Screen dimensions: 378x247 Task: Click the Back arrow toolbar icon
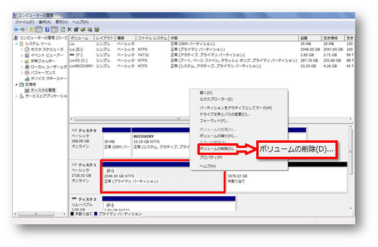pyautogui.click(x=16, y=30)
